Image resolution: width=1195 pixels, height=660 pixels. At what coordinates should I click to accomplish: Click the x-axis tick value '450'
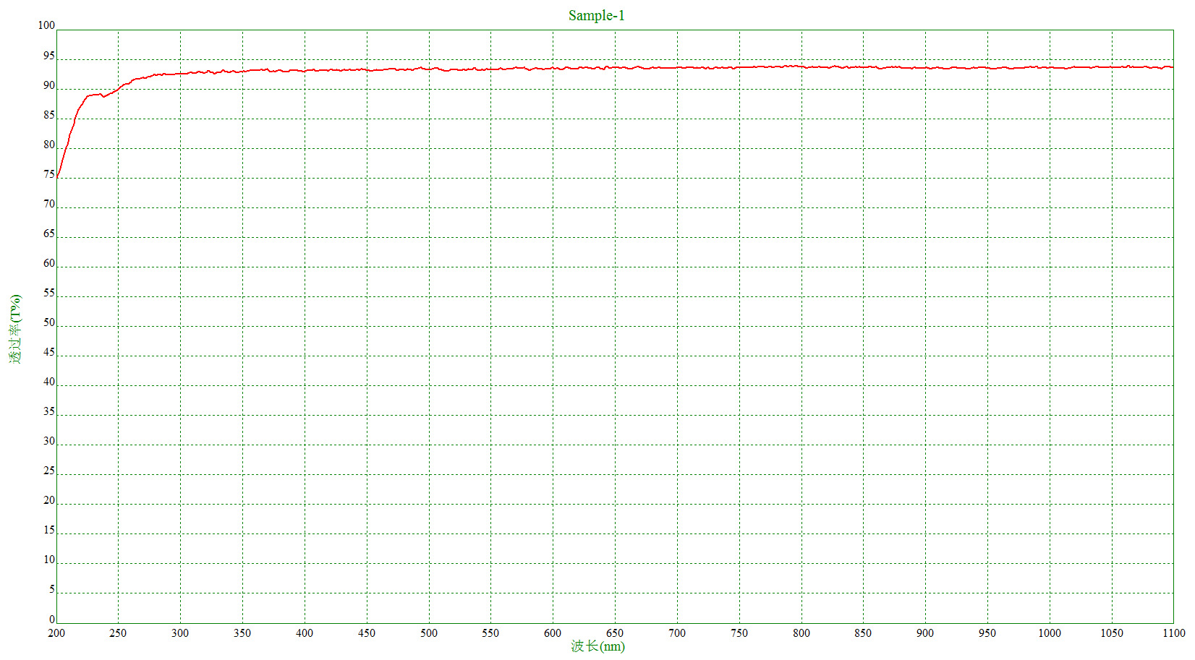pyautogui.click(x=367, y=633)
